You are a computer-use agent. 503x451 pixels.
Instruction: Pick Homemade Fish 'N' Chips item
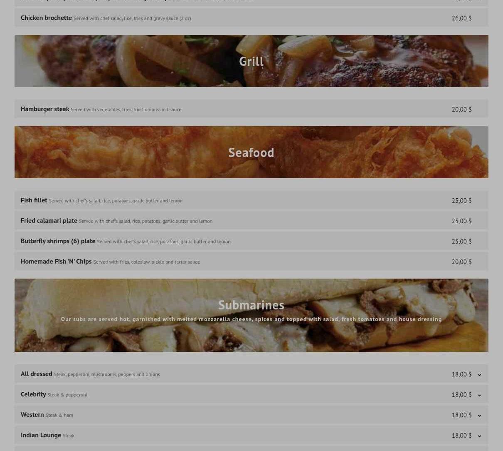[x=251, y=262]
